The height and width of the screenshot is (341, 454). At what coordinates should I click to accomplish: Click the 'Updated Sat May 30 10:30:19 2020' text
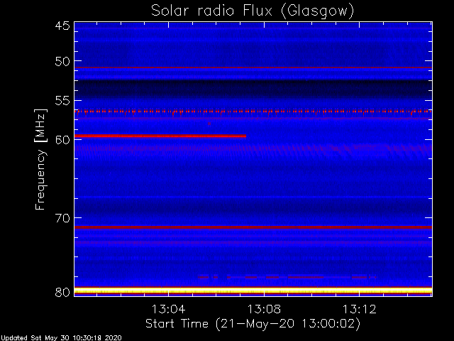pos(61,338)
